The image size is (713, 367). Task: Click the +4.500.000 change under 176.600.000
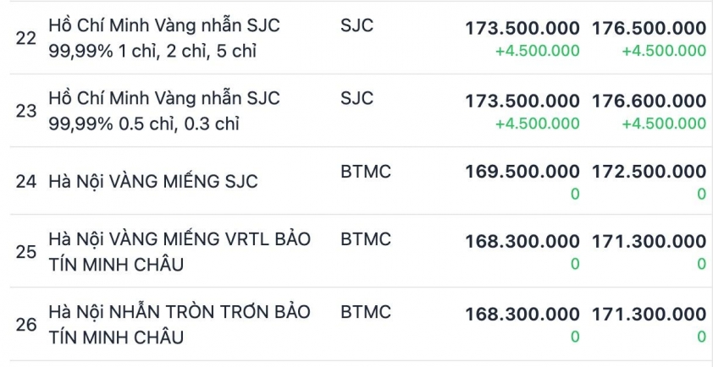pos(663,123)
